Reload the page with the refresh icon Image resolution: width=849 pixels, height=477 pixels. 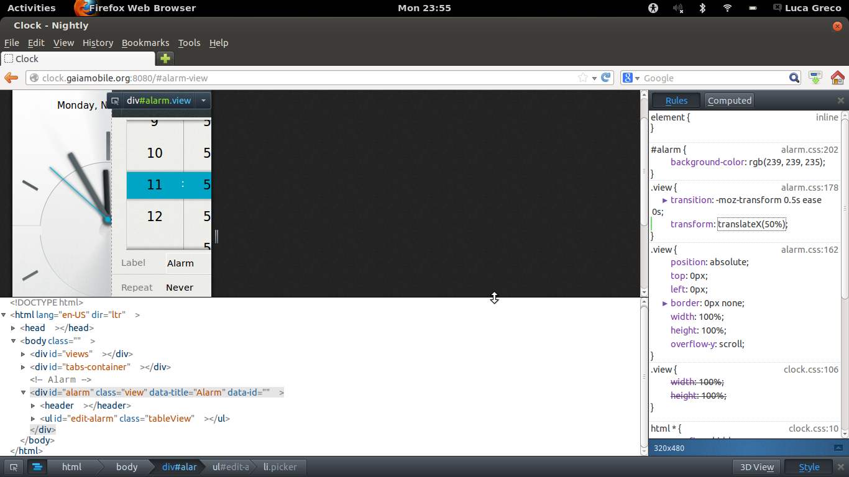coord(606,78)
